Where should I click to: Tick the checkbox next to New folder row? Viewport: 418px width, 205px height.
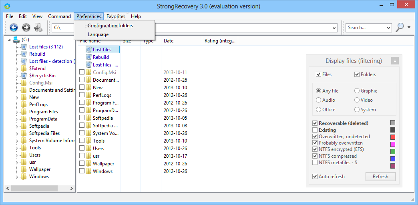[82, 87]
